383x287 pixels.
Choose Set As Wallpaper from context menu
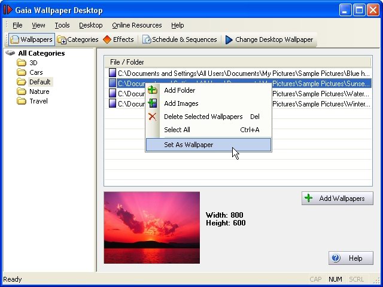[189, 145]
